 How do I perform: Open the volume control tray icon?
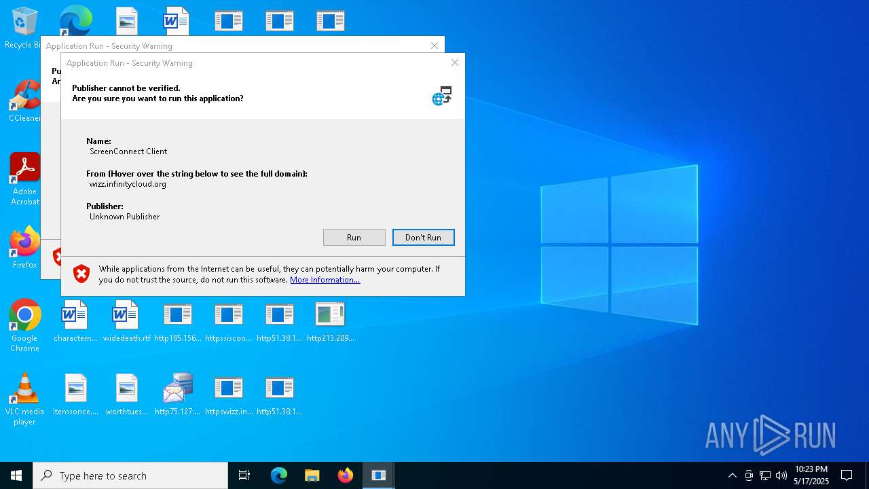781,475
